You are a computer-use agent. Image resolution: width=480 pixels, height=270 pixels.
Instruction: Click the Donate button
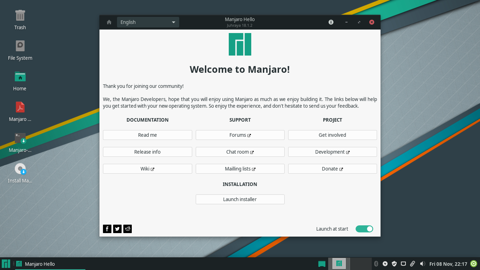pyautogui.click(x=332, y=169)
